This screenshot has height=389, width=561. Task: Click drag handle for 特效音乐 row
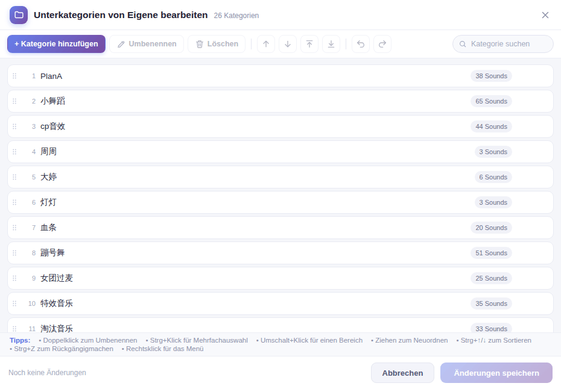14,303
